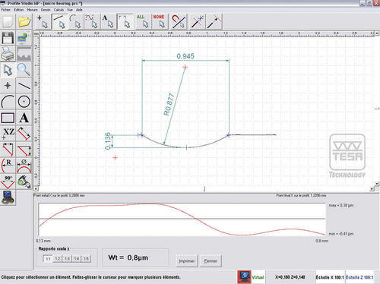Select the radius R dimension tool
The width and height of the screenshot is (380, 284).
[8, 166]
